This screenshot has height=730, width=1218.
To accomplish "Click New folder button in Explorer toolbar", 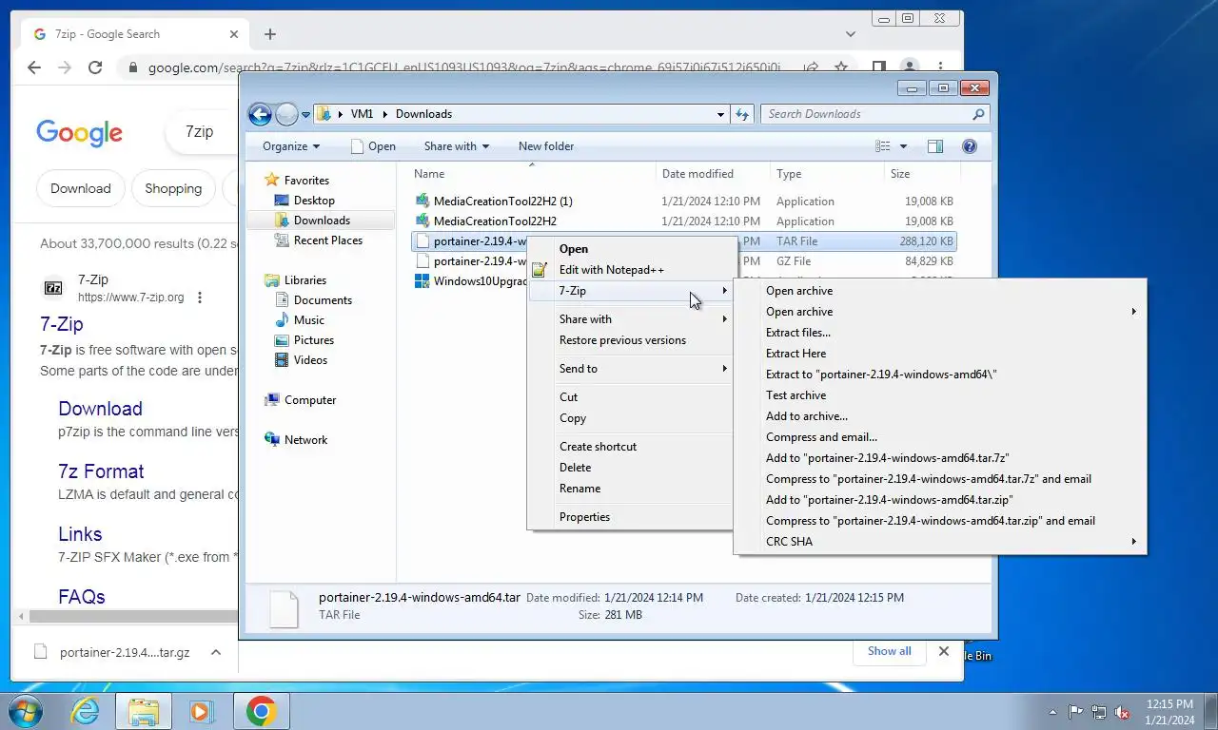I will 546,146.
